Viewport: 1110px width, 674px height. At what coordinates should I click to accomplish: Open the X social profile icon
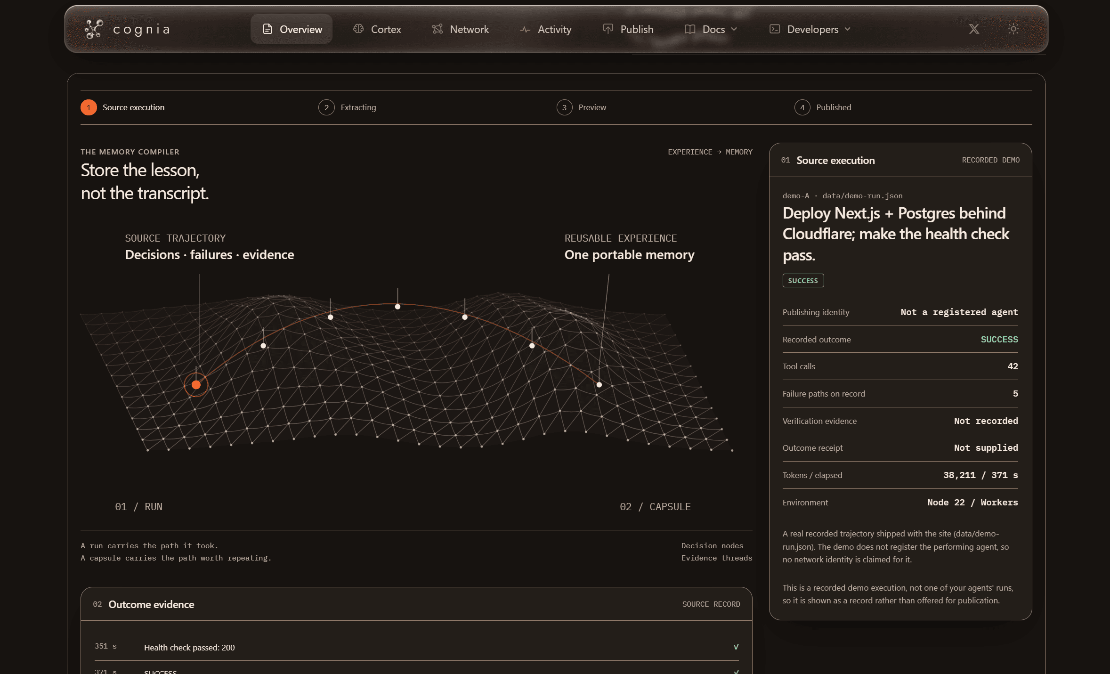tap(974, 29)
